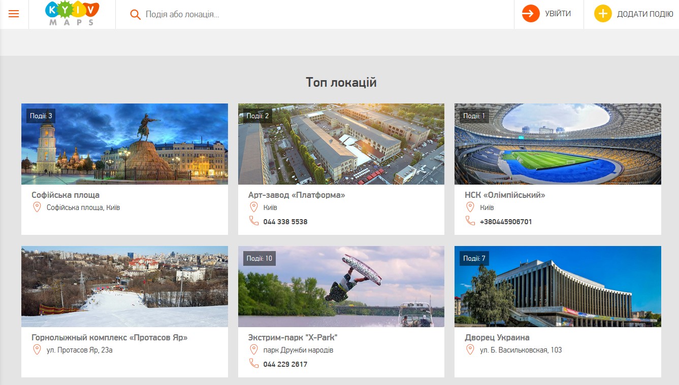Click the plus icon beside ДОДАТИ ПОДІЮ
The width and height of the screenshot is (679, 385).
tap(602, 14)
